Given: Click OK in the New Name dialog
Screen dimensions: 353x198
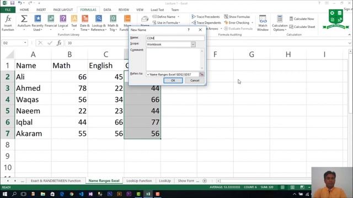Looking at the screenshot, I should tap(173, 80).
